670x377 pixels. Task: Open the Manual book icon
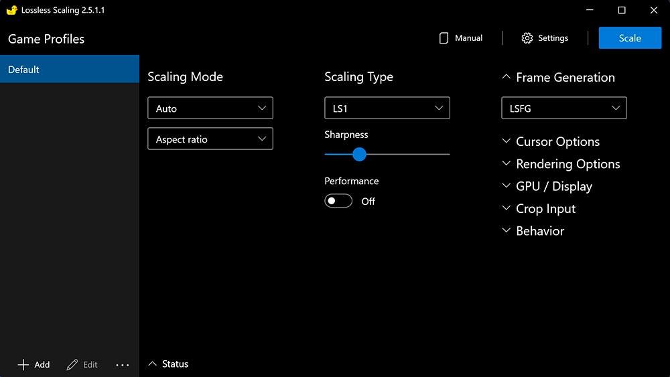click(444, 38)
